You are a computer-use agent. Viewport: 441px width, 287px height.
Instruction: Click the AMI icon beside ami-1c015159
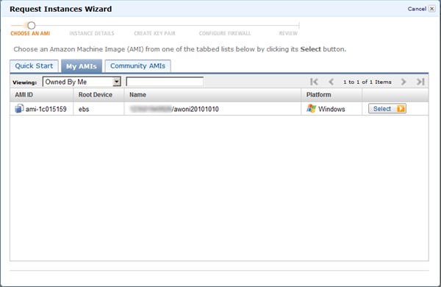coord(19,108)
